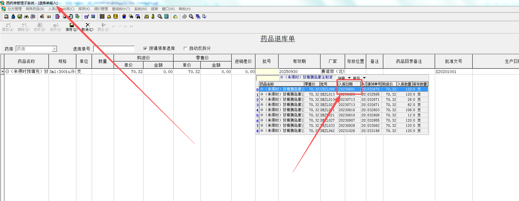Click the blue calendar with pencil toolbar icon
519x201 pixels.
[86, 16]
